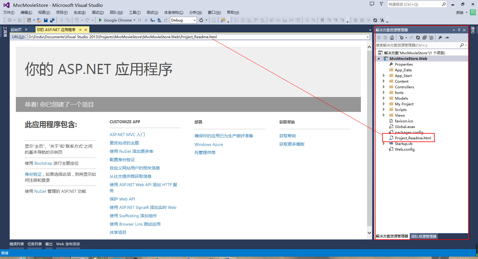This screenshot has height=259, width=478.
Task: Open the Debug configuration dropdown
Action: (195, 20)
